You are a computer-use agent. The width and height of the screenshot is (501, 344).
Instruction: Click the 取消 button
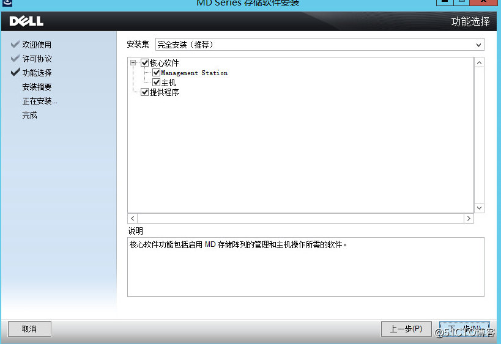click(x=29, y=329)
